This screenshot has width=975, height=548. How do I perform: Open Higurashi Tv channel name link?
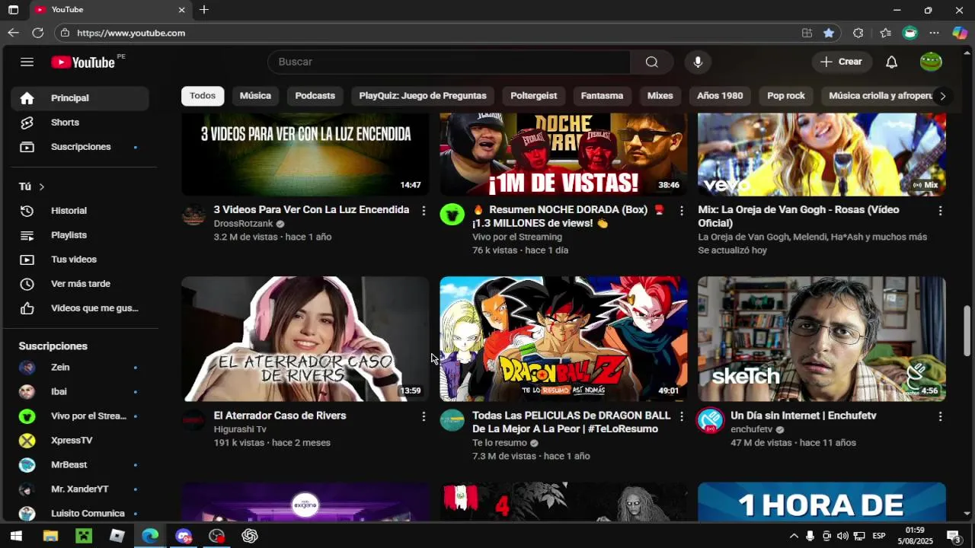click(240, 429)
